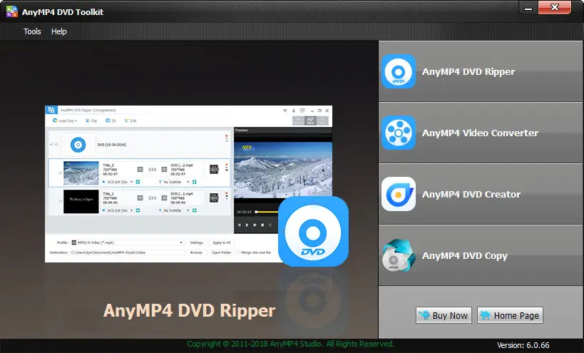Close the AnyMP4 DVD Toolkit window
Image resolution: width=584 pixels, height=353 pixels.
point(555,7)
